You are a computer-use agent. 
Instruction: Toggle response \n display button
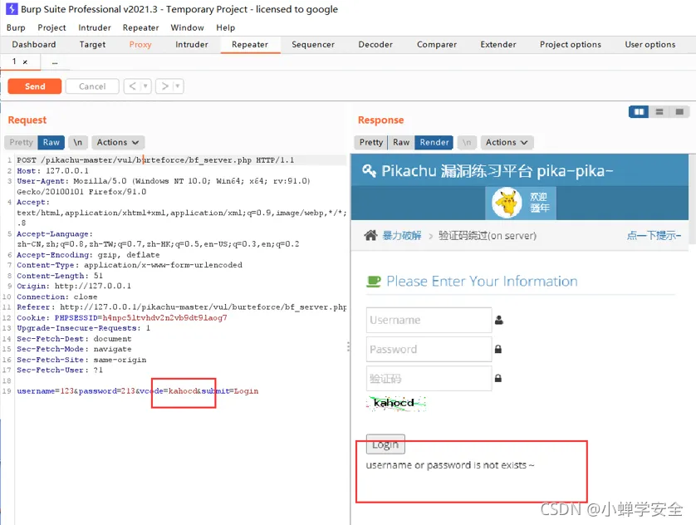[467, 142]
